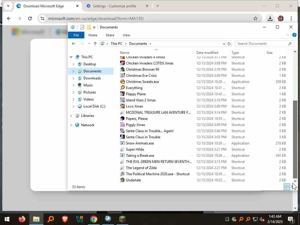Screen dimensions: 300x225
Task: Click the Chrome downloads icon
Action: click(x=270, y=18)
